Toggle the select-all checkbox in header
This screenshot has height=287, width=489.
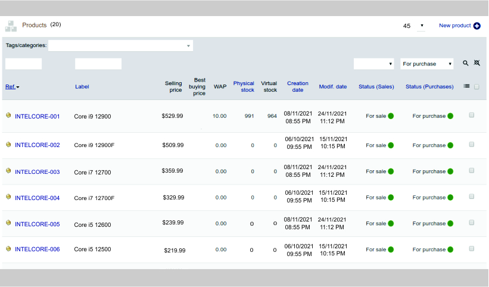[476, 86]
